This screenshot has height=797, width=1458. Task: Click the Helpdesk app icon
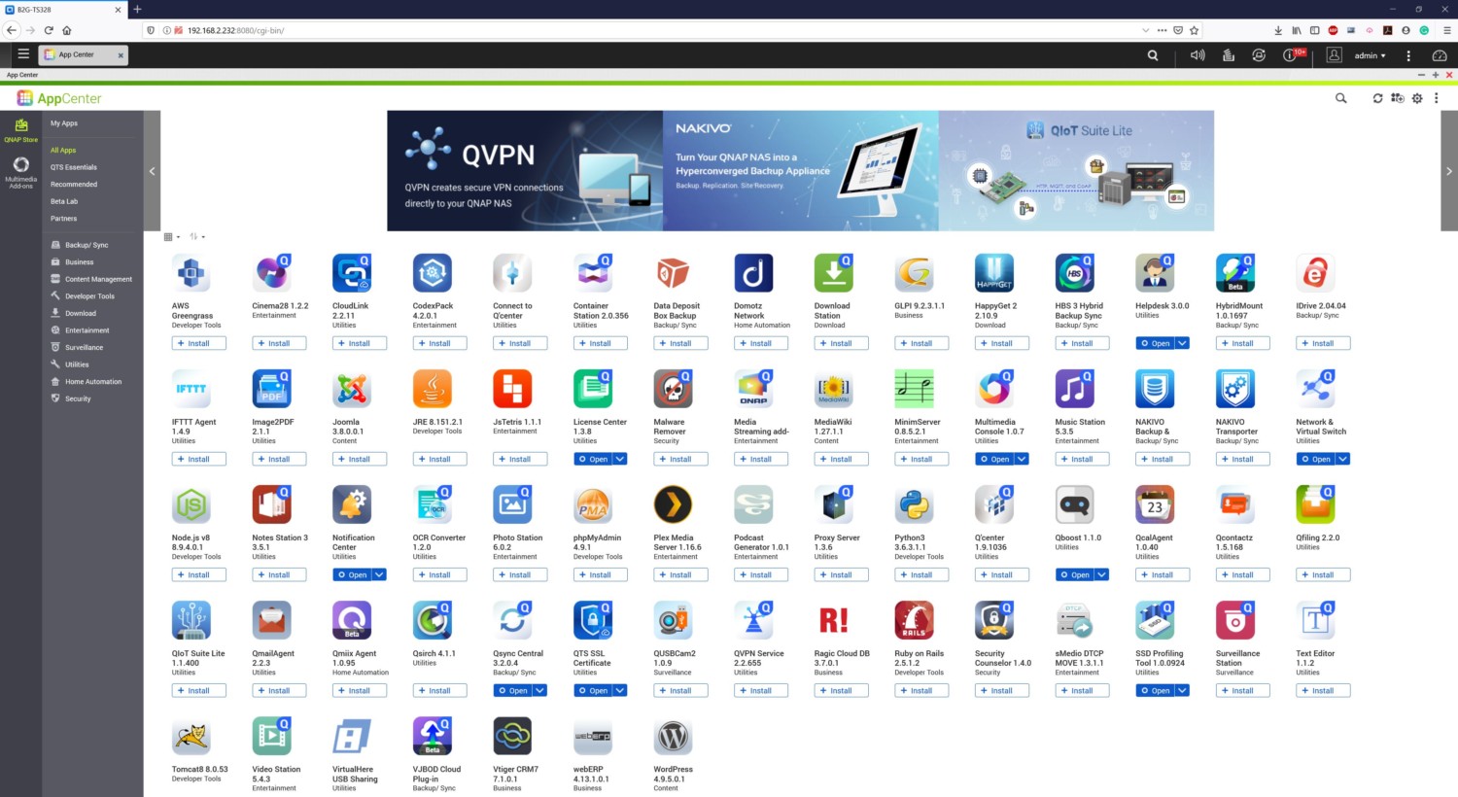click(1155, 273)
